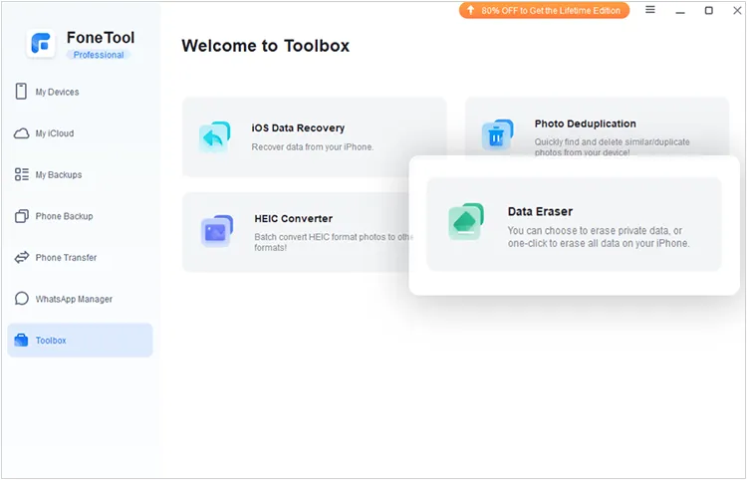Click 'Quickly find and delete similar/duplicate' description
This screenshot has height=480, width=747.
(x=613, y=146)
